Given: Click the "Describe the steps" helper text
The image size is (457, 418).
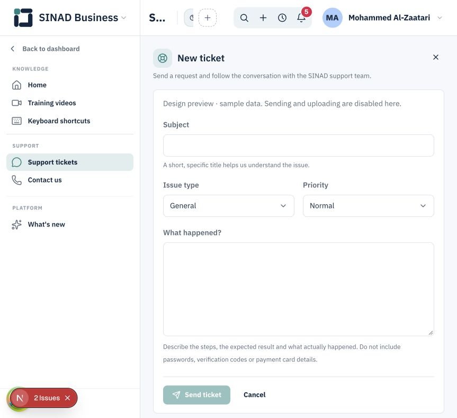Looking at the screenshot, I should point(282,353).
